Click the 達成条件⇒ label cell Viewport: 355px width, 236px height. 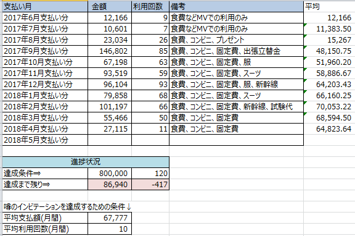tap(45, 174)
